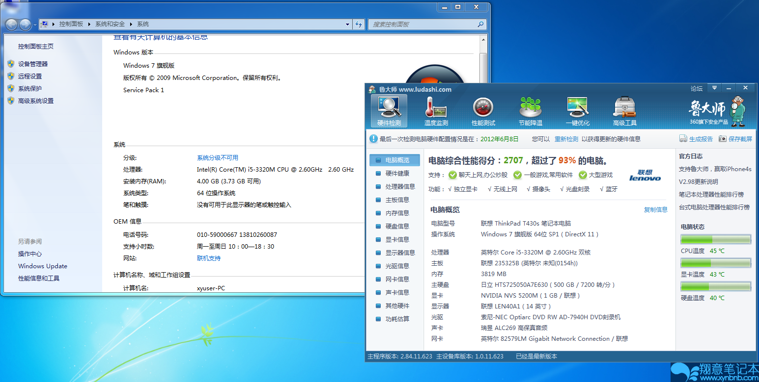Open 高级系统设置 in Control Panel window
759x382 pixels.
coord(36,101)
